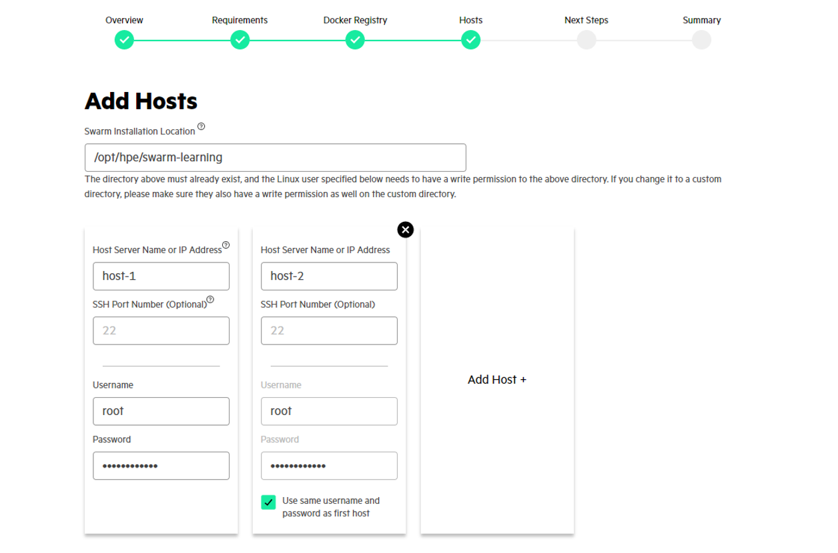Open help icon beside SSH Port Number

210,300
